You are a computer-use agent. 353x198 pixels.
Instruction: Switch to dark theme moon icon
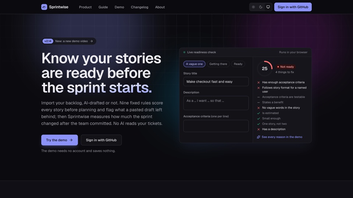pos(261,7)
